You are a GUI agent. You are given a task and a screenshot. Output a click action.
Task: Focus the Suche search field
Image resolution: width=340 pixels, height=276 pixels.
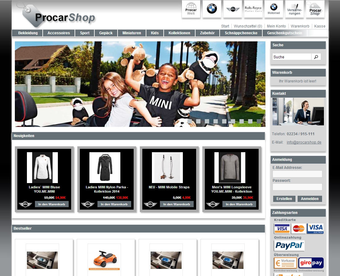pyautogui.click(x=292, y=57)
